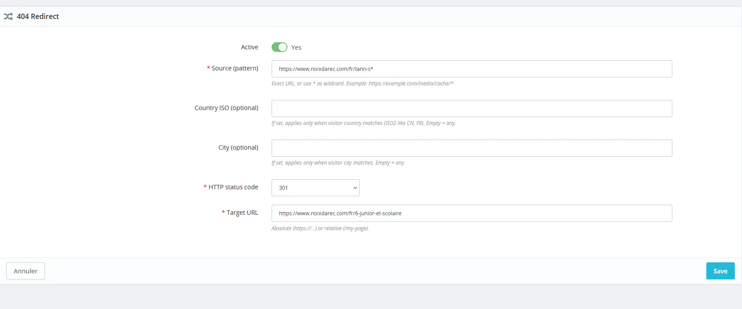742x309 pixels.
Task: Click the 'Source (pattern)' label
Action: click(x=235, y=68)
